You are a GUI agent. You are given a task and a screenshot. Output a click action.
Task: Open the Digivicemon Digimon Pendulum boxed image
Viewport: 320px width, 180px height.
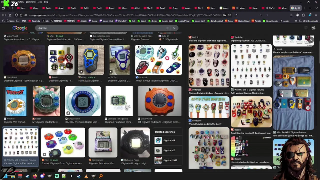(x=103, y=142)
